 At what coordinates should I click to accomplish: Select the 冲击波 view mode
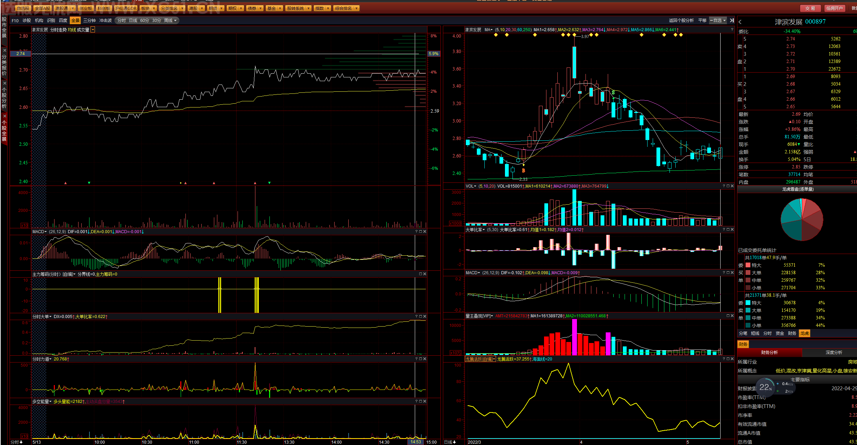[x=106, y=21]
